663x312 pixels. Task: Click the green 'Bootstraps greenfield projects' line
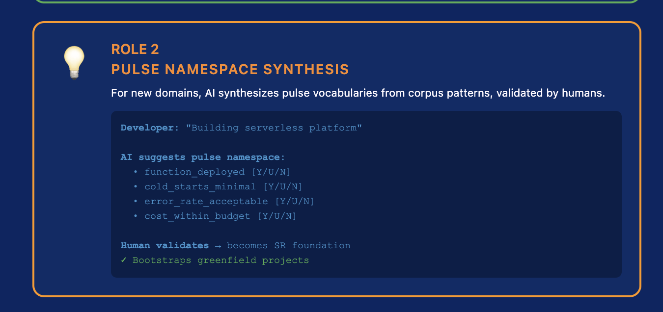215,260
